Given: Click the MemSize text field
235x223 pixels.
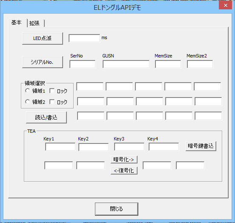Looking at the screenshot, I should (x=168, y=64).
